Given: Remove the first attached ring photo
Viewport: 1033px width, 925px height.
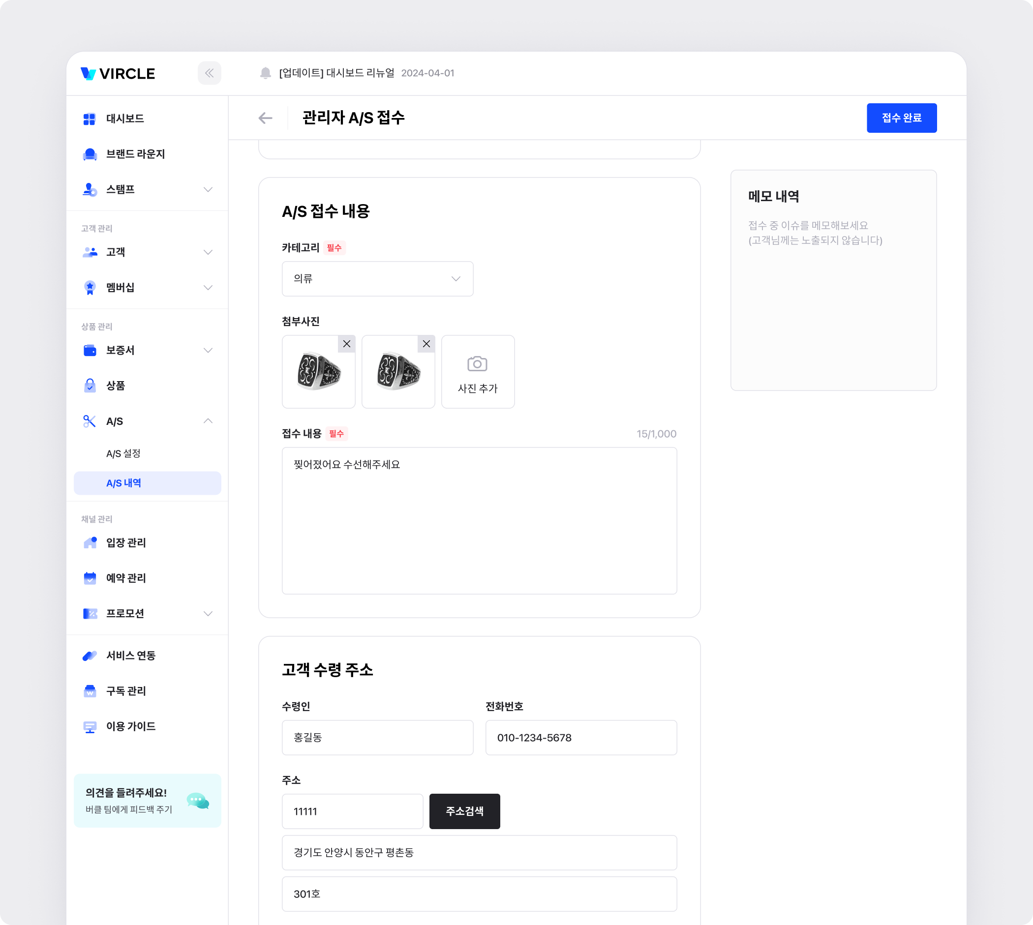Looking at the screenshot, I should 347,344.
